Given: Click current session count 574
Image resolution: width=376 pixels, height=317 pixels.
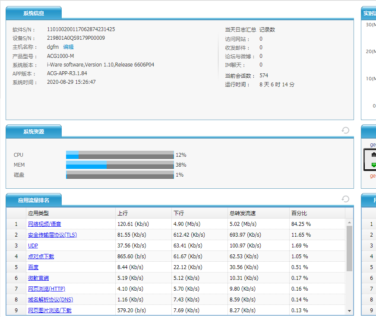Looking at the screenshot, I should pos(264,76).
